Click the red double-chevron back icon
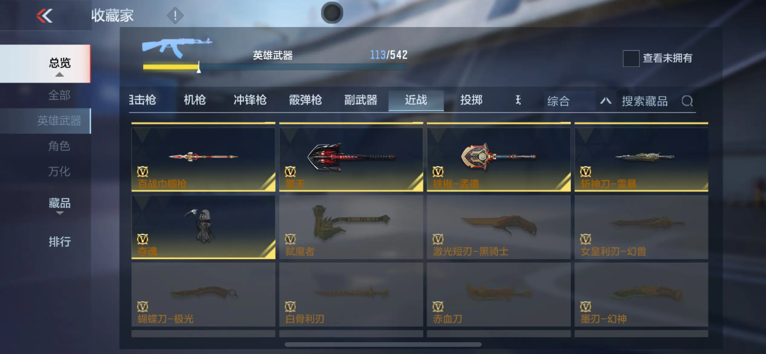 44,16
